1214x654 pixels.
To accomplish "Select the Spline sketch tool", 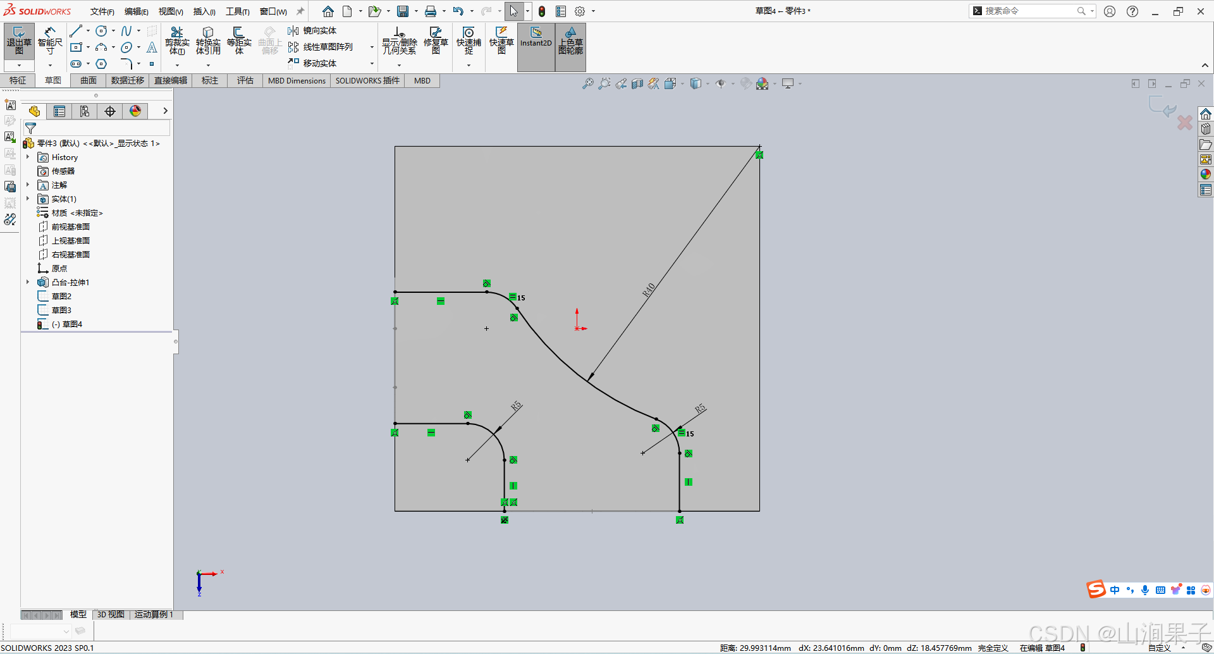I will [126, 31].
